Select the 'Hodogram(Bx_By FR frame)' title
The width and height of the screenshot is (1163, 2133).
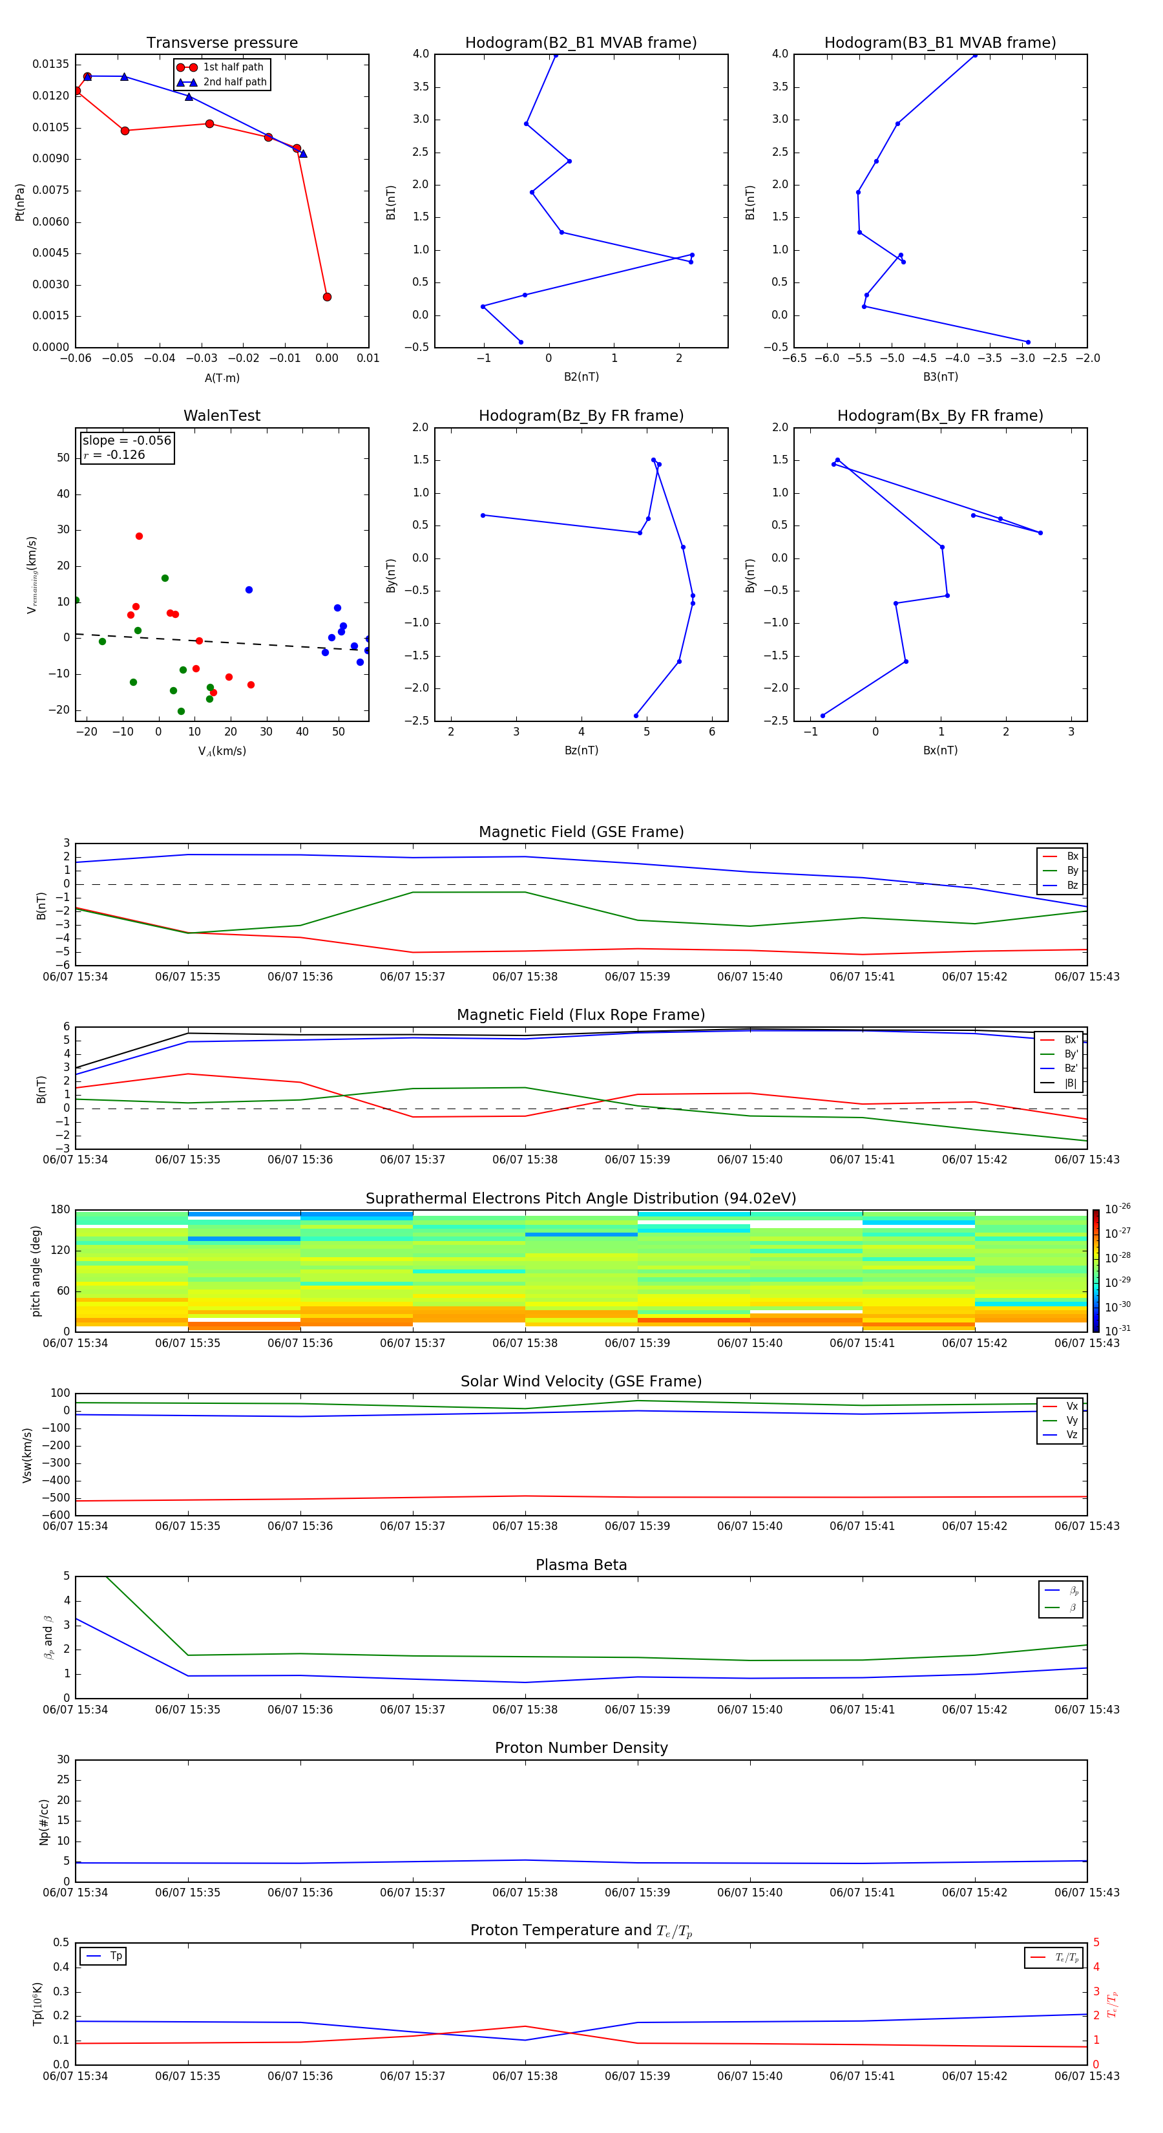click(940, 416)
